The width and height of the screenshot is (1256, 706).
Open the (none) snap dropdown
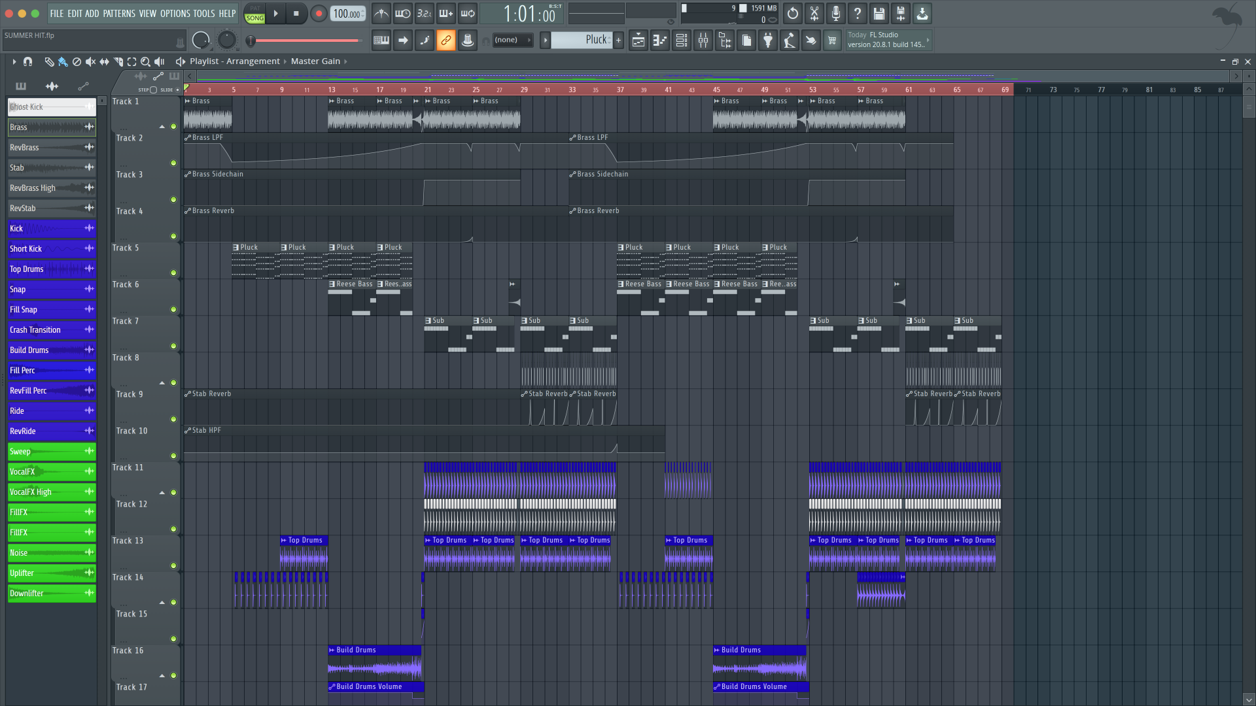click(x=512, y=41)
